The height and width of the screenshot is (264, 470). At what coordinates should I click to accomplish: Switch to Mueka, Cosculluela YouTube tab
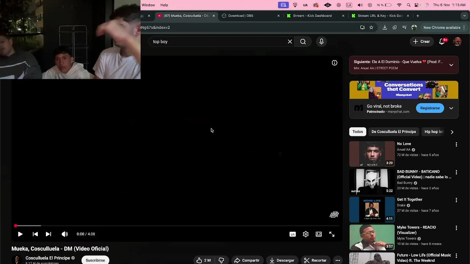tap(185, 16)
